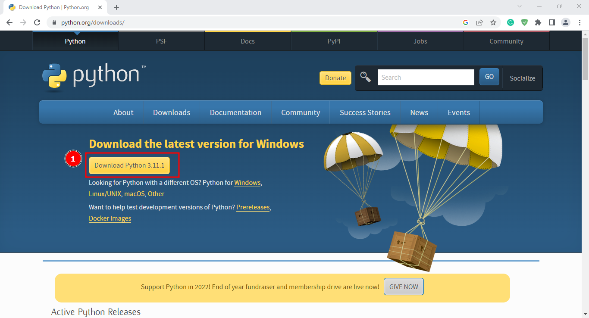This screenshot has height=318, width=589.
Task: Reload the python.org page
Action: (37, 22)
